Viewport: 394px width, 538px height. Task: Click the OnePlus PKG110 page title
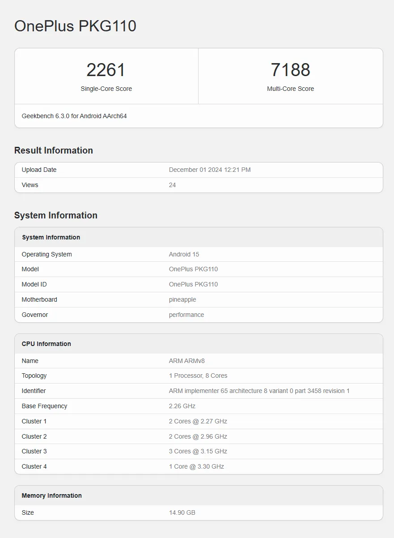click(x=75, y=26)
